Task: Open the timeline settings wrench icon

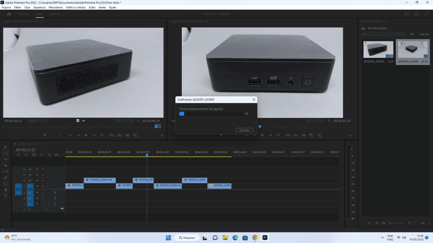Action: click(50, 154)
